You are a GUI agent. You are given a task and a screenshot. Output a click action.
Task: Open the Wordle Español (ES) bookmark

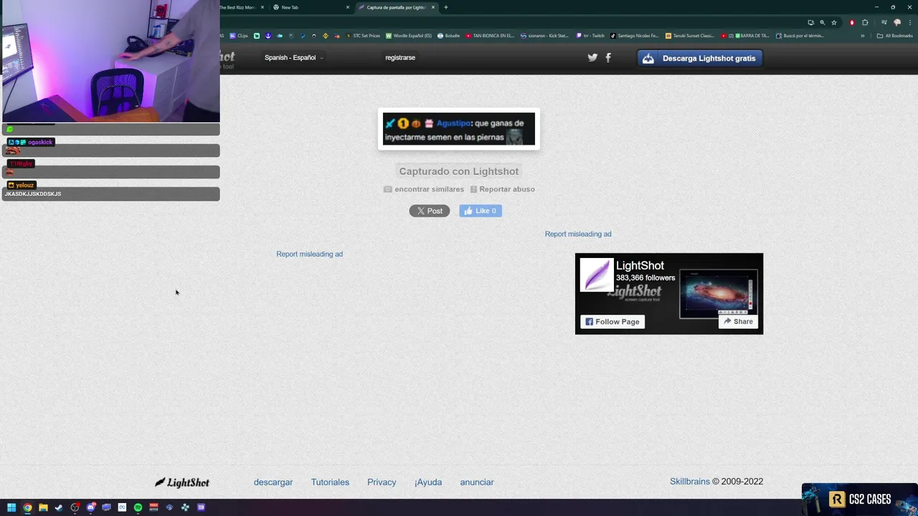[409, 36]
